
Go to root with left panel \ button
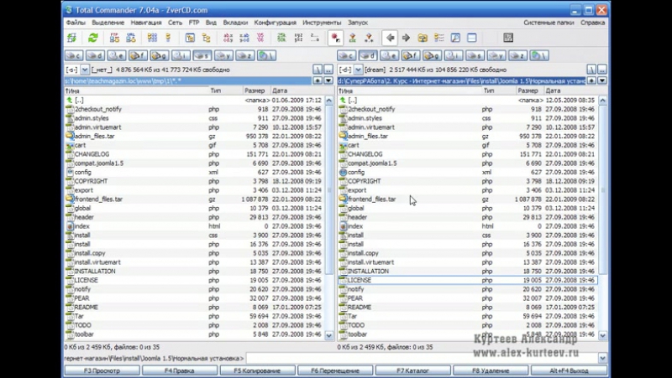click(318, 70)
